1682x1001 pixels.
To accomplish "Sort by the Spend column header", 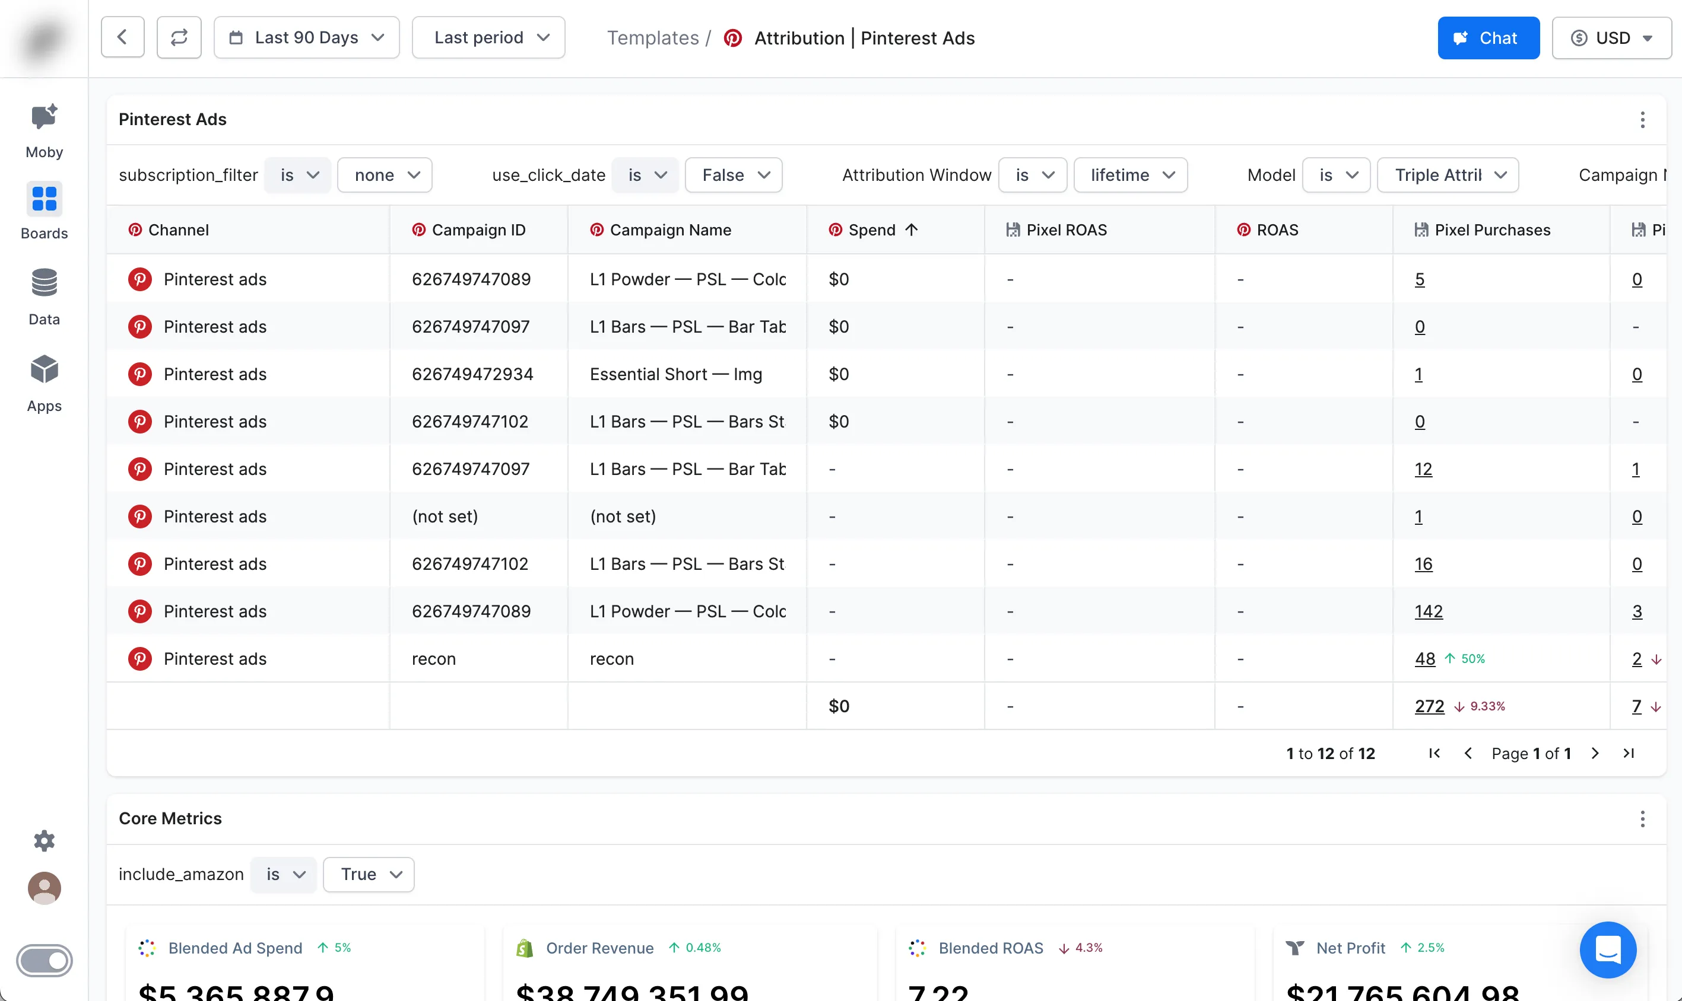I will [x=871, y=230].
